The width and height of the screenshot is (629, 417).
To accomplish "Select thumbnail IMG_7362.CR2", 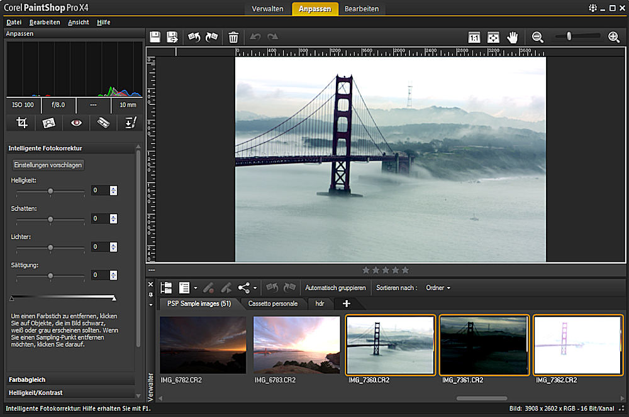I will pos(577,345).
